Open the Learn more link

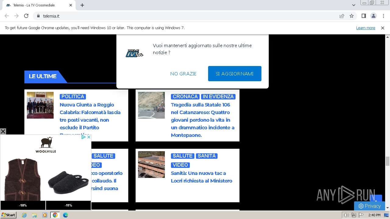click(366, 28)
